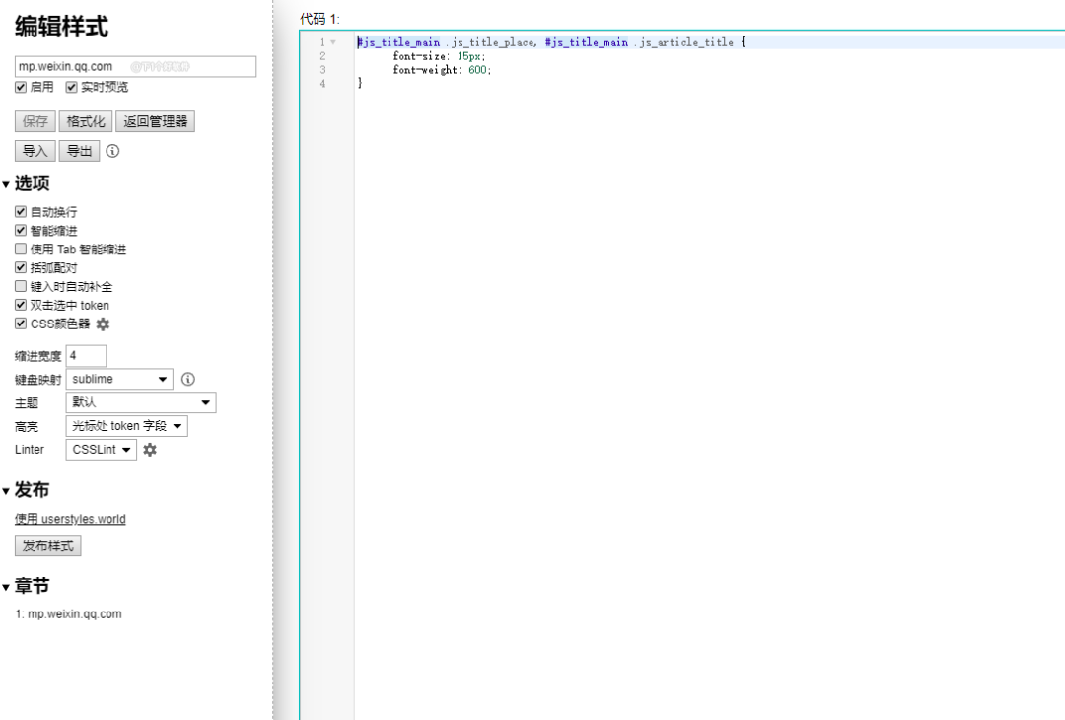Image resolution: width=1065 pixels, height=720 pixels.
Task: Focus the 缩进宽度 input field
Action: coord(86,356)
